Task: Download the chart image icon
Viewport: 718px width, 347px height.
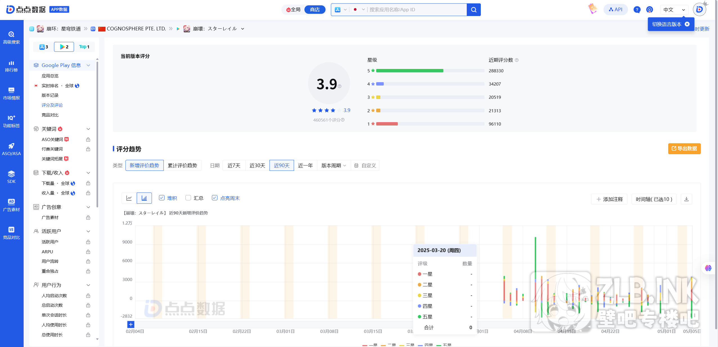Action: 686,199
